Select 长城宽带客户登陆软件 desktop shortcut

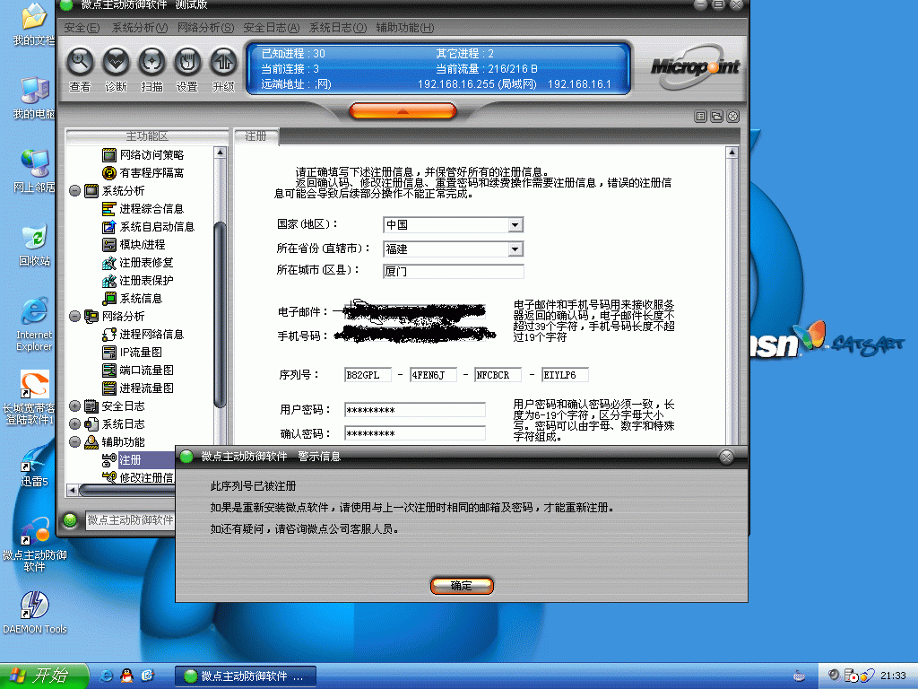pos(30,397)
